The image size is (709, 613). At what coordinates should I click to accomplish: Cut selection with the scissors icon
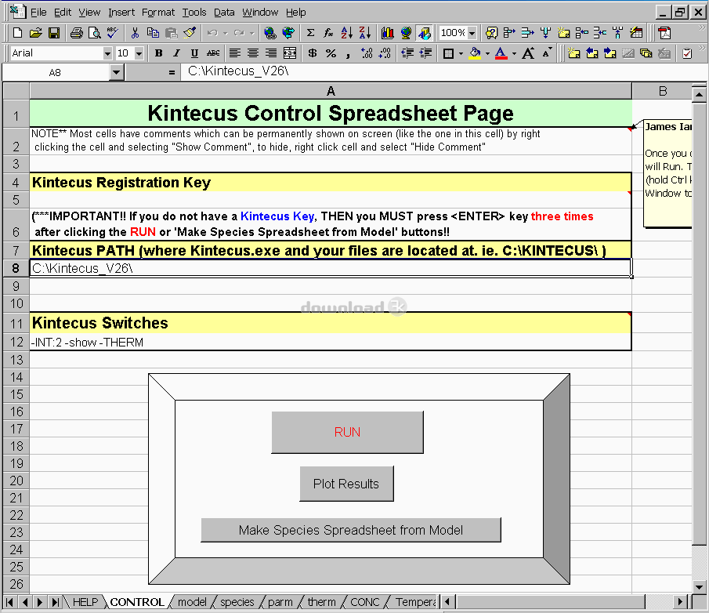[135, 33]
